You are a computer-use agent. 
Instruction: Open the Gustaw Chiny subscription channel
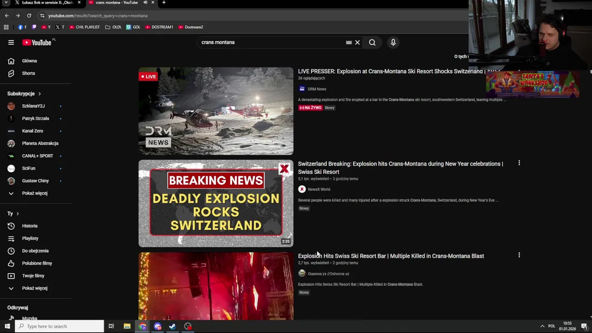(x=36, y=181)
